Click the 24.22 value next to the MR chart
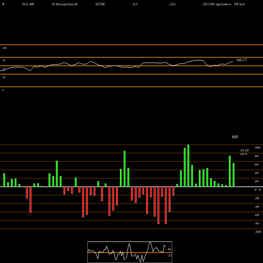Viewport: 263px width, 263px height. [245, 150]
